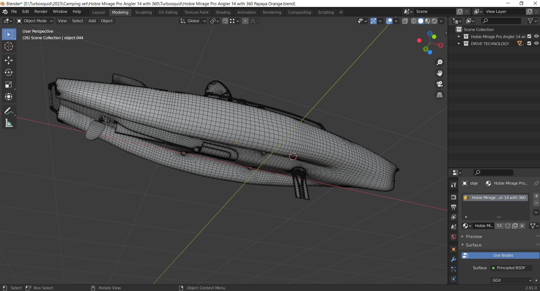
Task: Click the red X axis gizmo circle
Action: [x=440, y=45]
